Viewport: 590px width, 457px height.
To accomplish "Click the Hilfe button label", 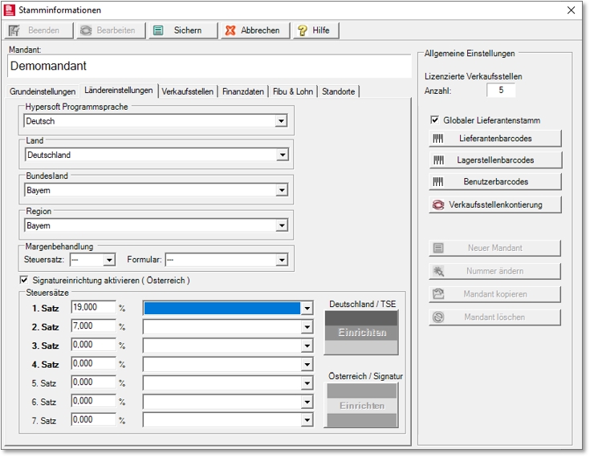I will click(320, 30).
